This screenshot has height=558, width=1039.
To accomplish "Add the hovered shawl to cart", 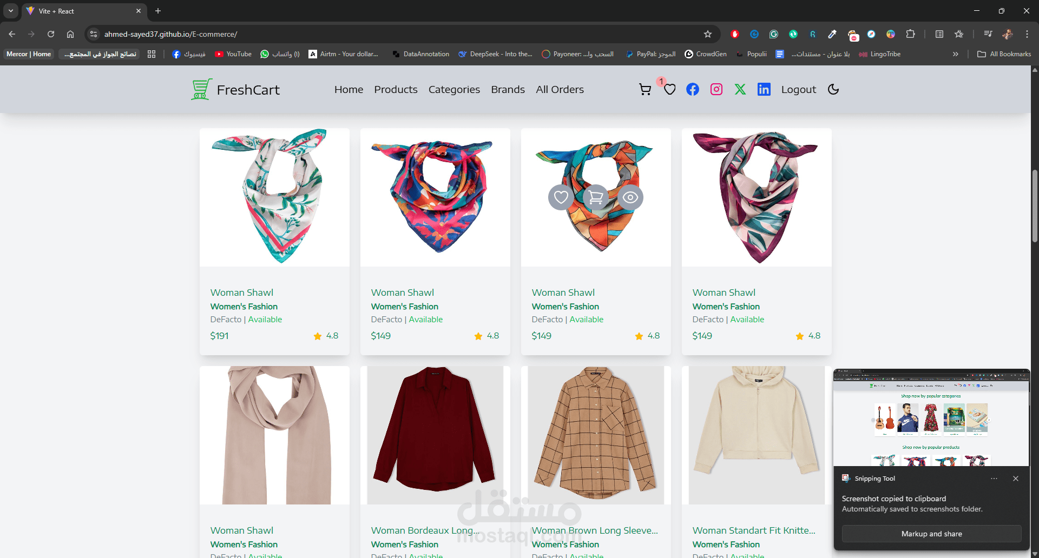I will [596, 197].
